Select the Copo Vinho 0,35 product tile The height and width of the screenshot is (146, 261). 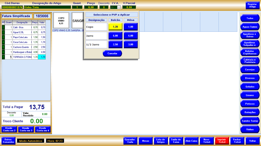[x=61, y=20]
